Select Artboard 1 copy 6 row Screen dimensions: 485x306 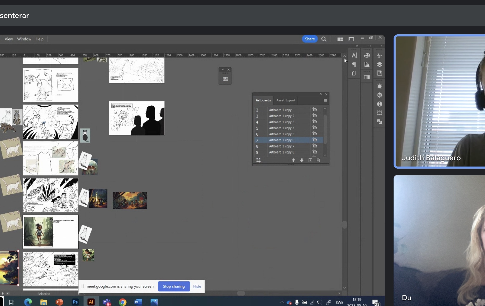(289, 140)
